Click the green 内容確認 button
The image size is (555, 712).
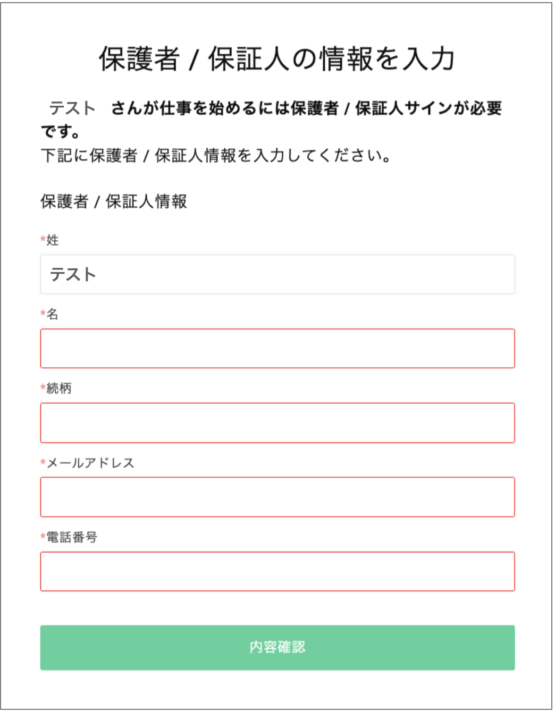(x=277, y=648)
